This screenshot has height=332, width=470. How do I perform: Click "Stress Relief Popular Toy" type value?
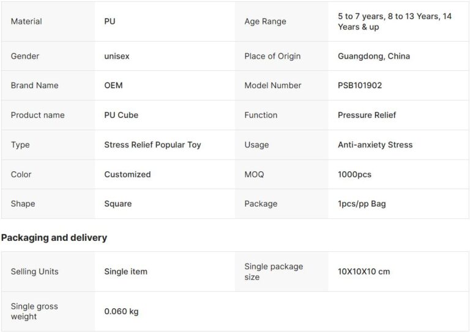pos(152,145)
